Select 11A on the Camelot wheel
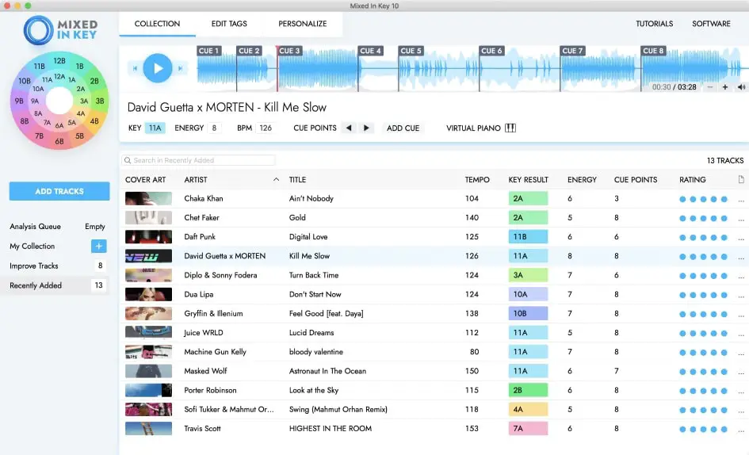Viewport: 749px width, 455px height. tap(48, 80)
